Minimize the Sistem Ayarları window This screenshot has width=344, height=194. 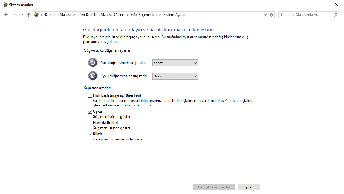click(x=309, y=5)
